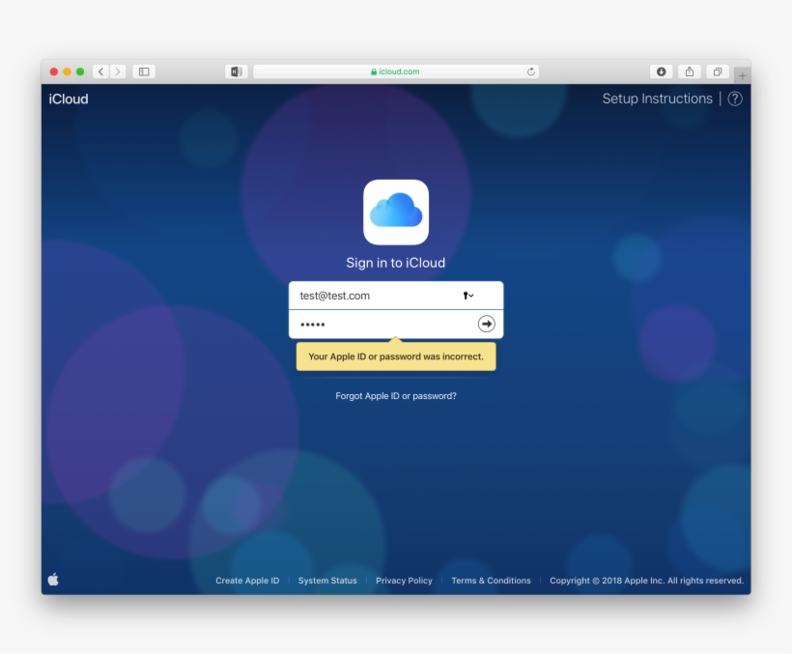Click the Apple ID email field

click(396, 296)
